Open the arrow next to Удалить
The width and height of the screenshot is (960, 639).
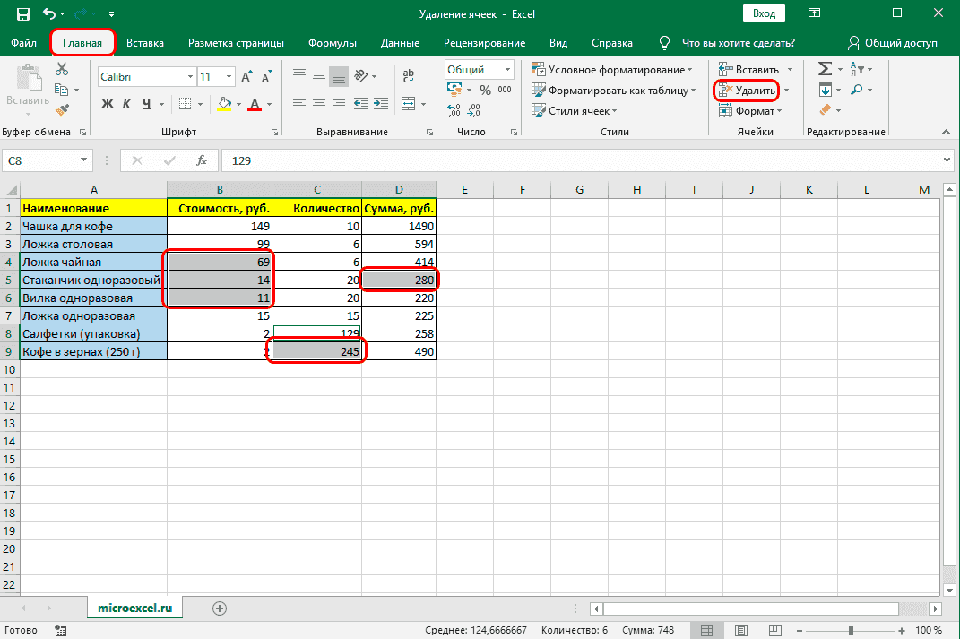tap(786, 91)
